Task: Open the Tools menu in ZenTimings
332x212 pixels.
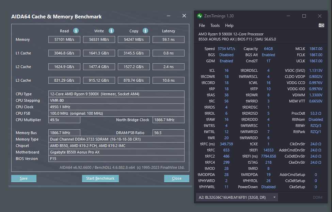Action: coord(215,26)
